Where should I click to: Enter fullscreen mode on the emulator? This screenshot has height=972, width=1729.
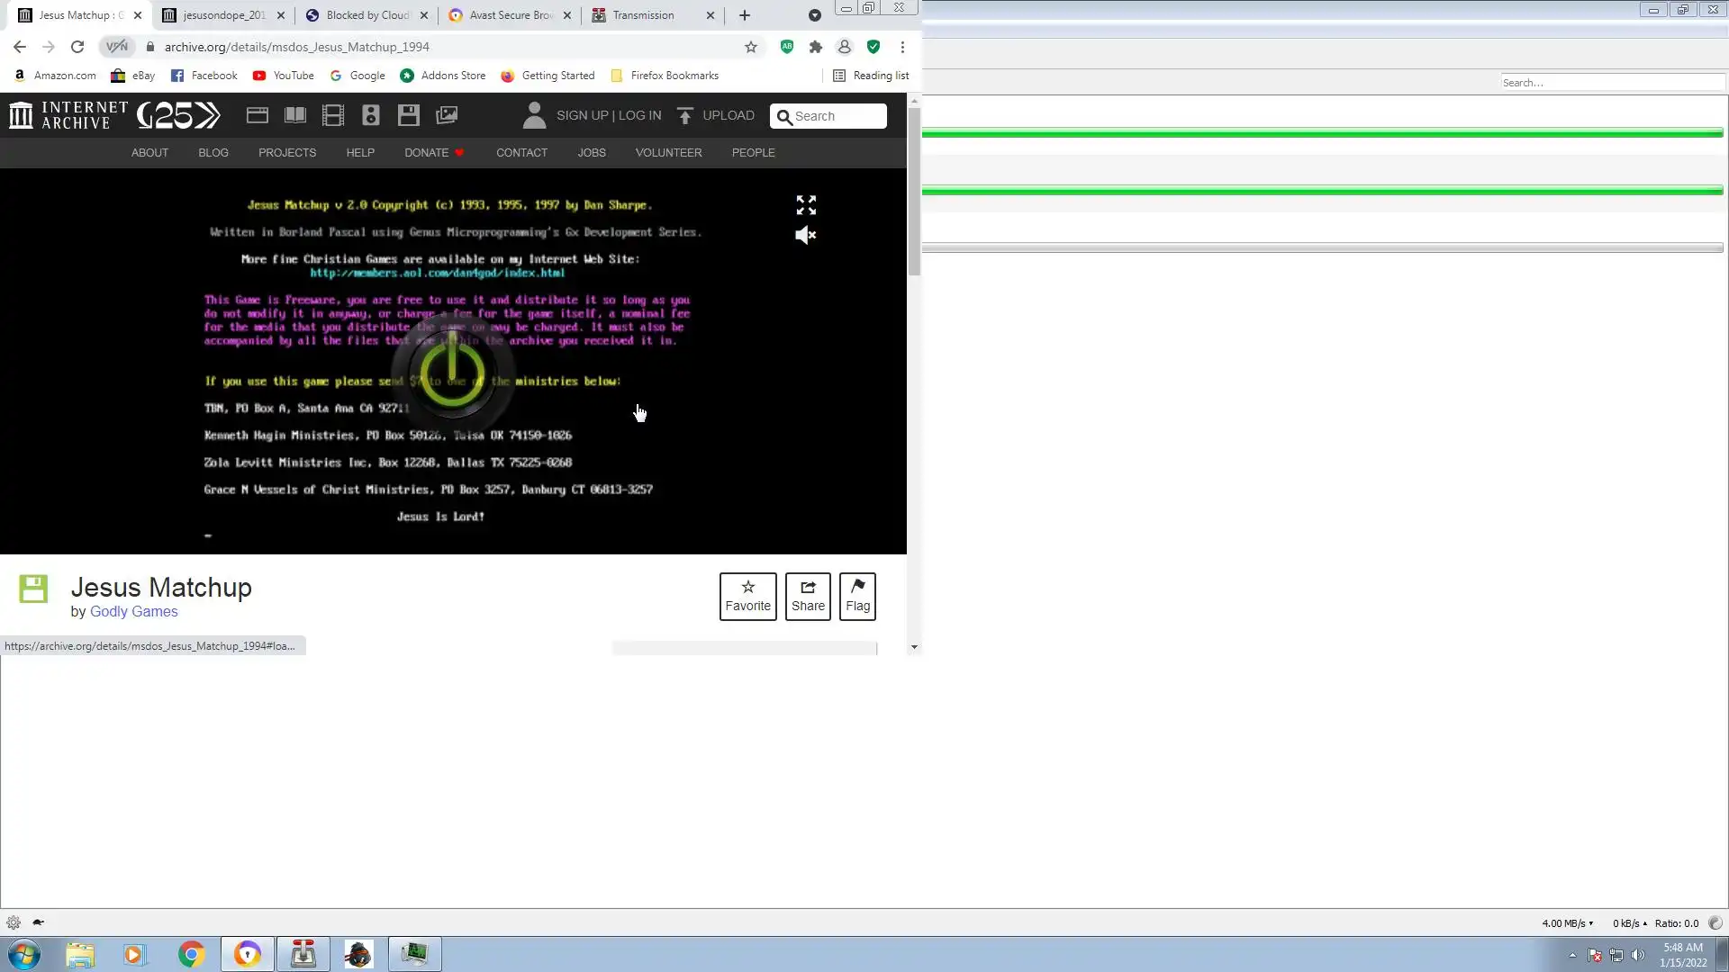(x=806, y=205)
